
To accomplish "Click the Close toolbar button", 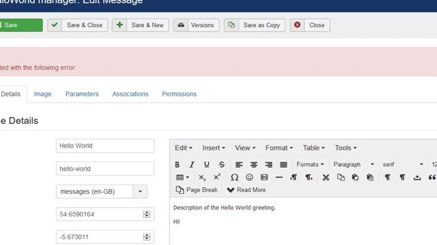I will click(310, 25).
